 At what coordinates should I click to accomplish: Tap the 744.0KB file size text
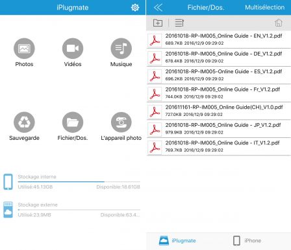point(173,97)
